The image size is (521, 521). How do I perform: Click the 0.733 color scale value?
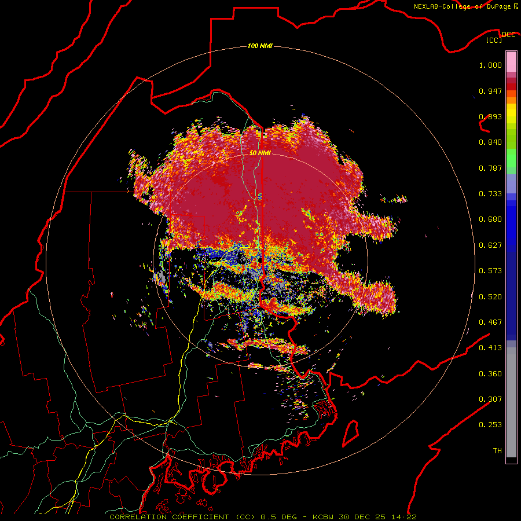coord(490,194)
